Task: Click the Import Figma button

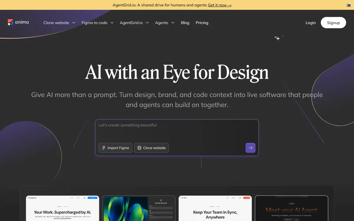Action: pyautogui.click(x=115, y=148)
